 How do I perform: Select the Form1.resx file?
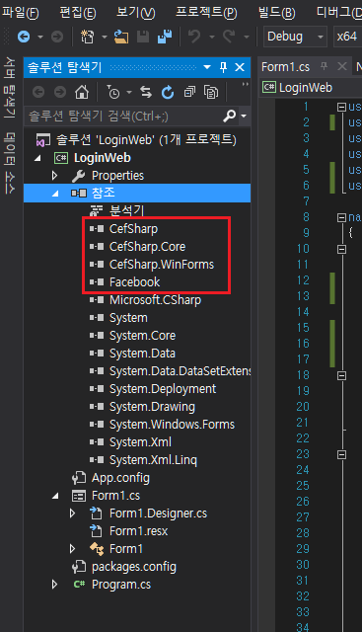click(x=128, y=531)
